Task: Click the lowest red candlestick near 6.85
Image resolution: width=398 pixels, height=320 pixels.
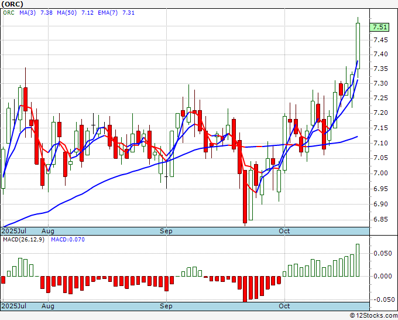Action: tap(245, 197)
